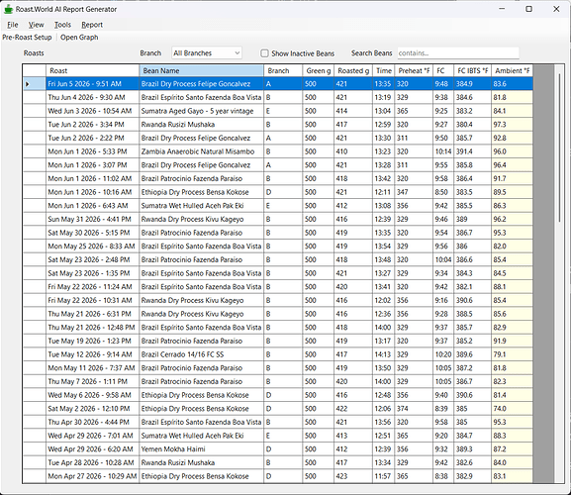Open the Report menu
This screenshot has height=495, width=571.
point(92,25)
